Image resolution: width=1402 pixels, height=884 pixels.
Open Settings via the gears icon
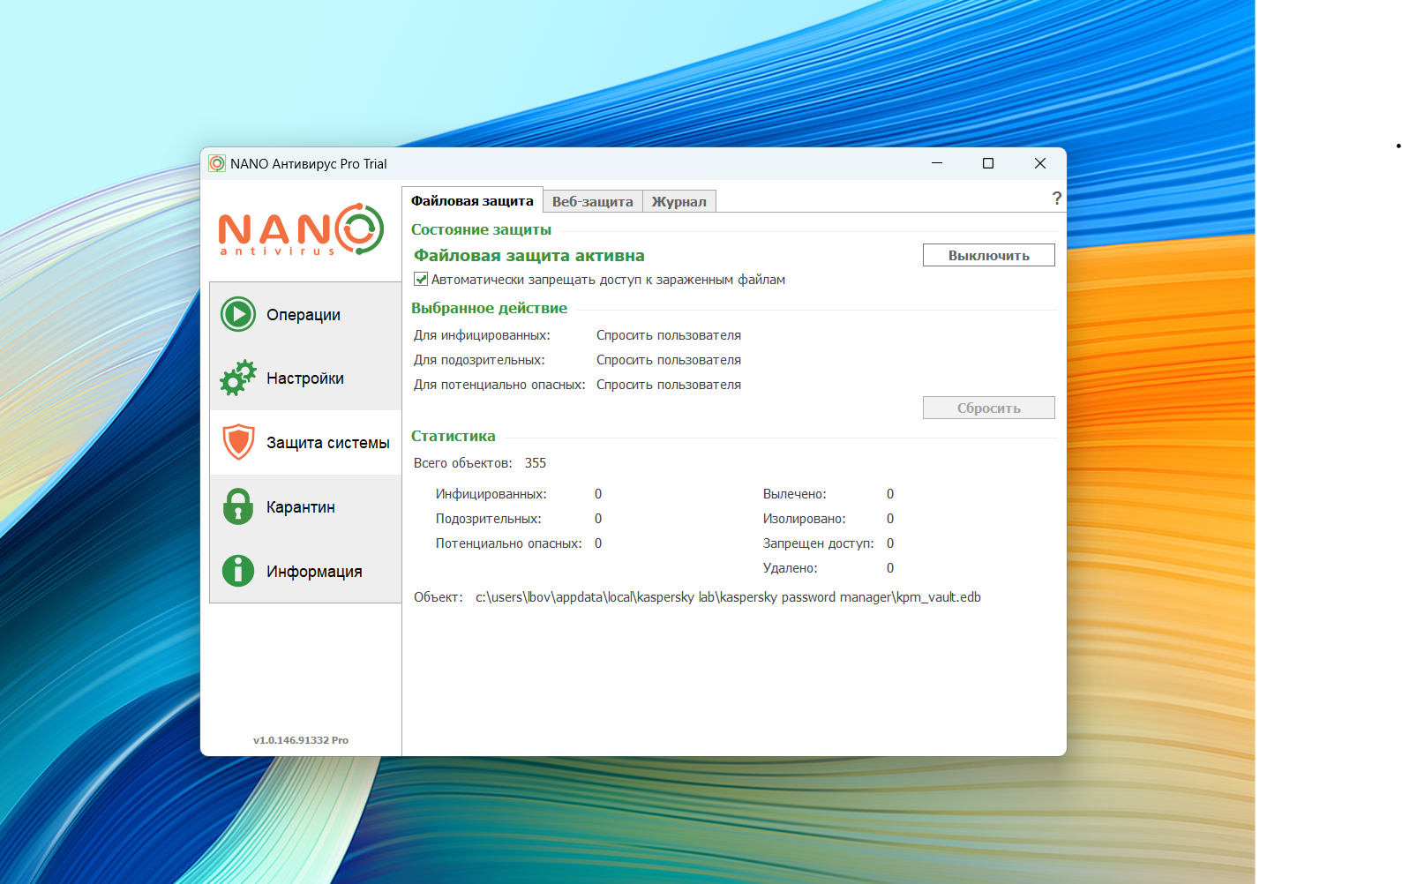pyautogui.click(x=238, y=378)
